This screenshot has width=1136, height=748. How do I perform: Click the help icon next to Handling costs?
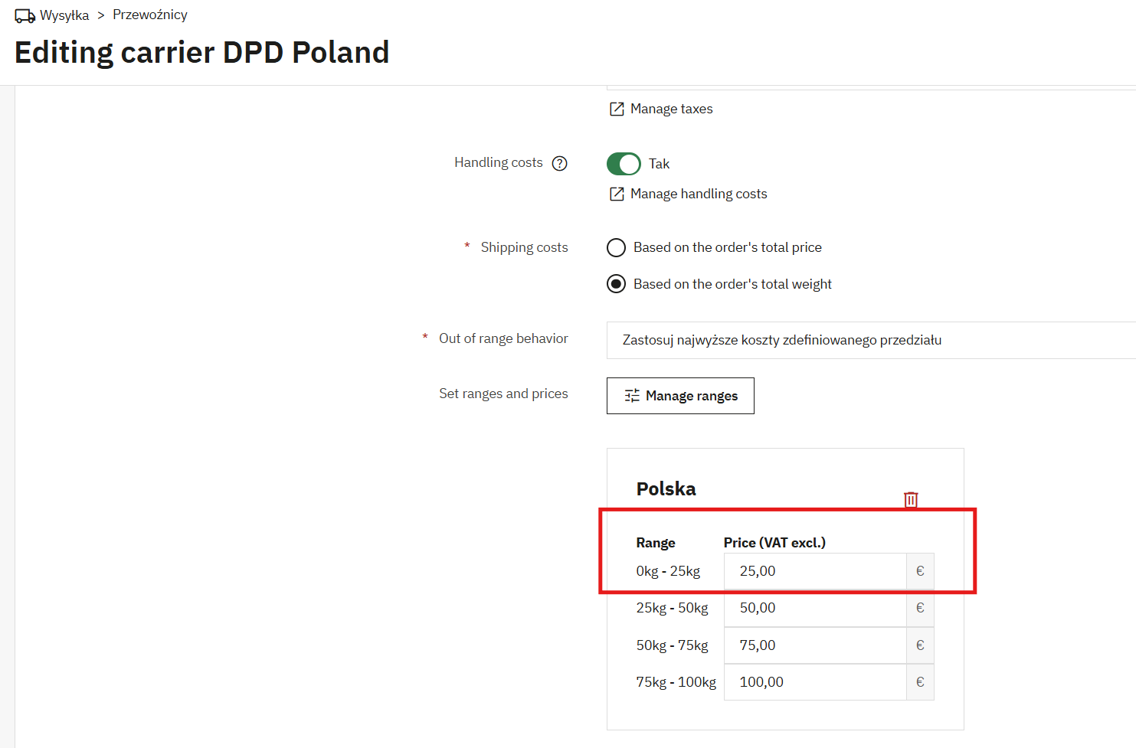point(560,163)
